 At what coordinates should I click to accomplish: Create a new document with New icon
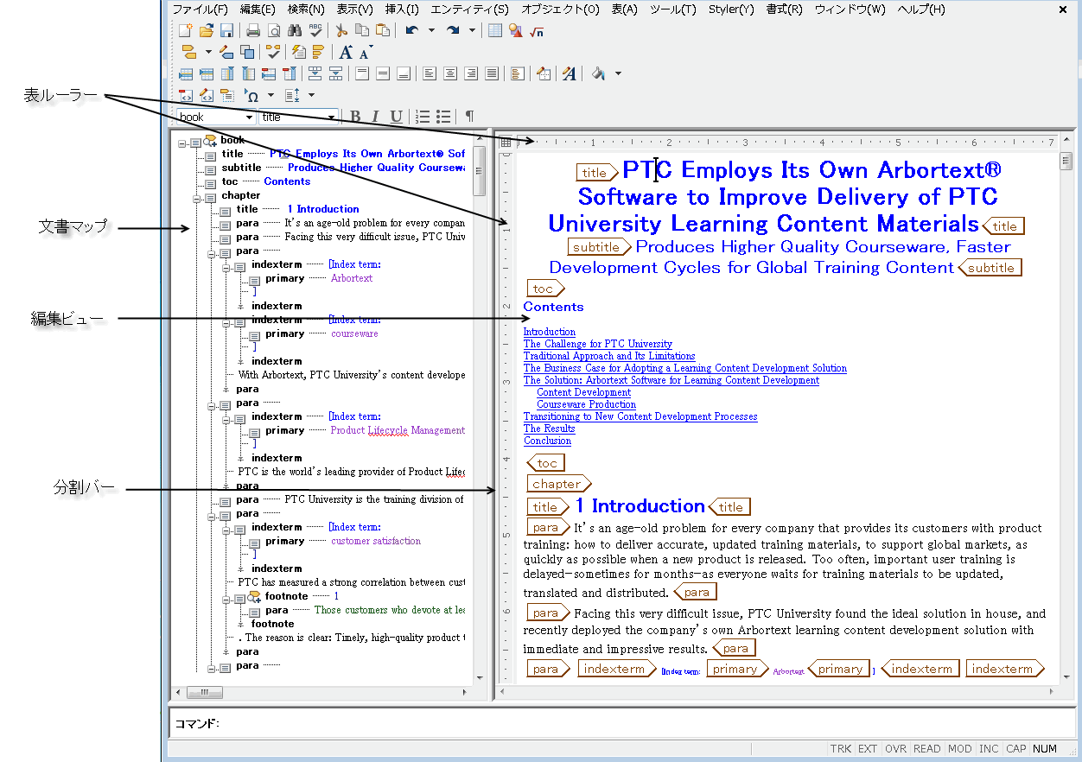tap(185, 30)
